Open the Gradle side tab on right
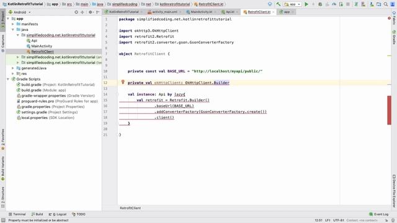Screen dimensions: 397x223 (394, 37)
